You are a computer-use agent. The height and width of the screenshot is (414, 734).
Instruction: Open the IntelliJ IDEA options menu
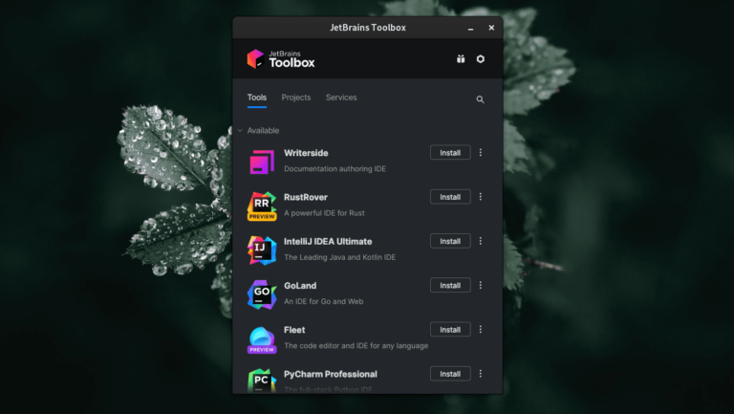481,241
